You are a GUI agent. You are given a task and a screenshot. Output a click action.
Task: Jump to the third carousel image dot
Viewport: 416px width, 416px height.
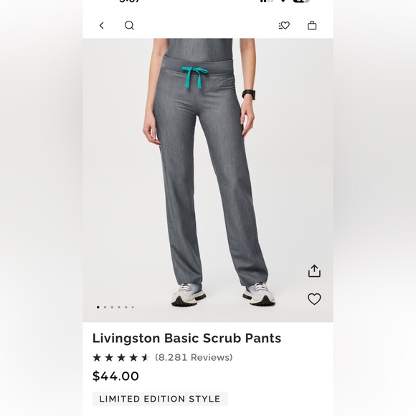112,307
